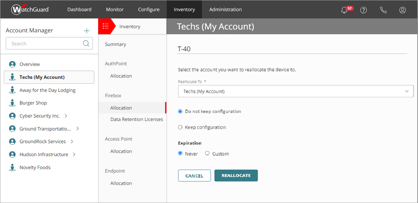
Task: Select the Keep configuration radio button
Action: tap(180, 127)
